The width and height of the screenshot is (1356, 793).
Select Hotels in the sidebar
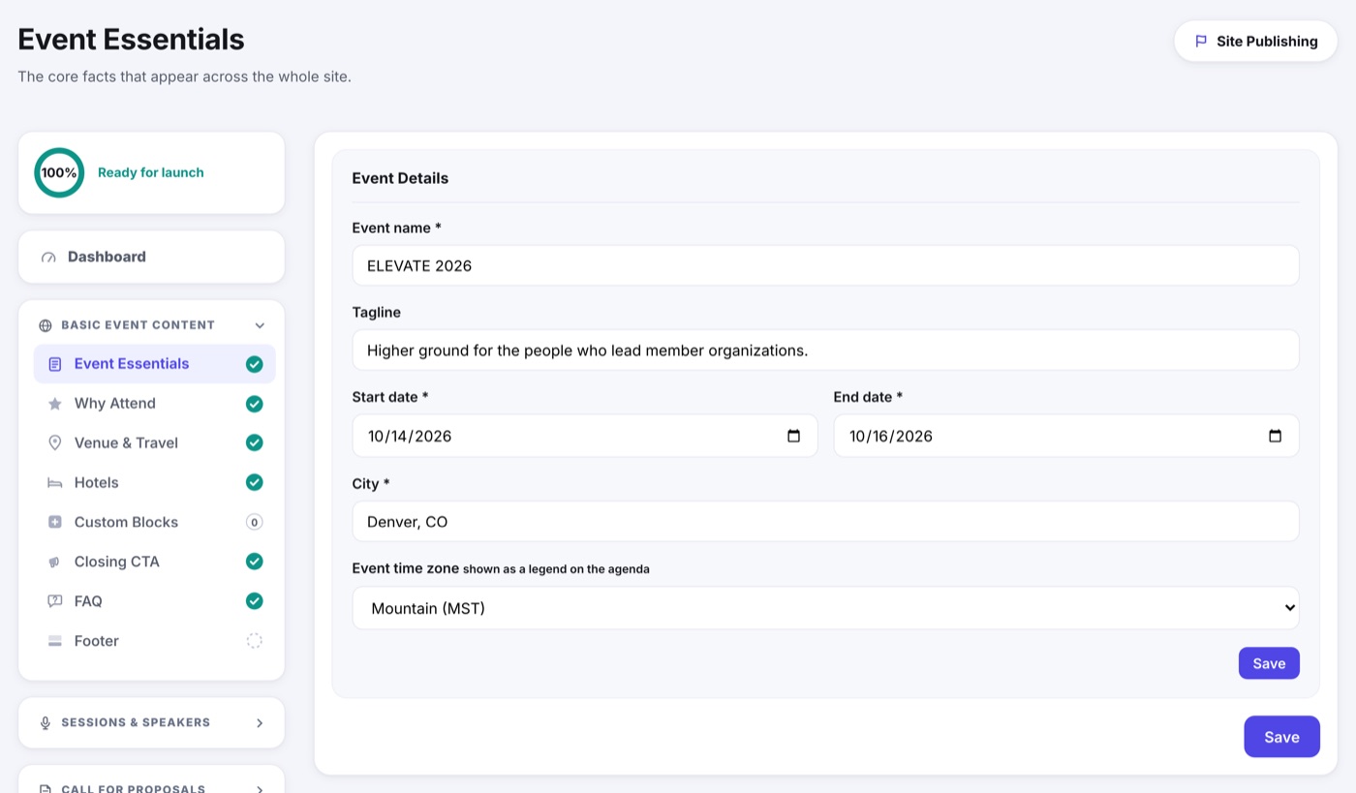tap(155, 482)
